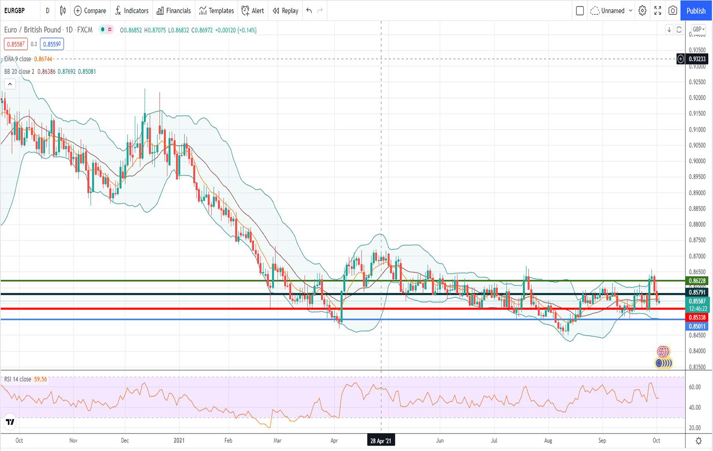Click the red 0.85587 sell price button
Screen dimensions: 713x451
click(x=16, y=44)
